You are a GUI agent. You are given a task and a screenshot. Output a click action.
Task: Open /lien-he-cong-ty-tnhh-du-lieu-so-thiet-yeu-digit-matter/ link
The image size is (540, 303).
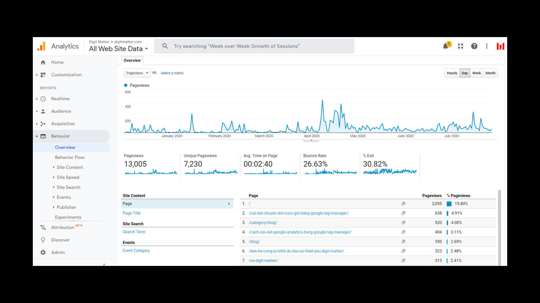tap(296, 251)
